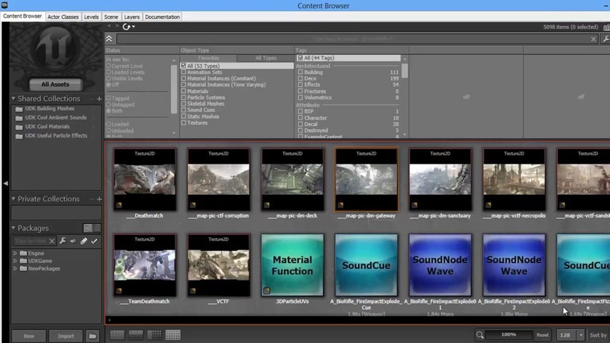The height and width of the screenshot is (343, 610).
Task: Open the thumbnail size 128 dropdown
Action: 581,335
